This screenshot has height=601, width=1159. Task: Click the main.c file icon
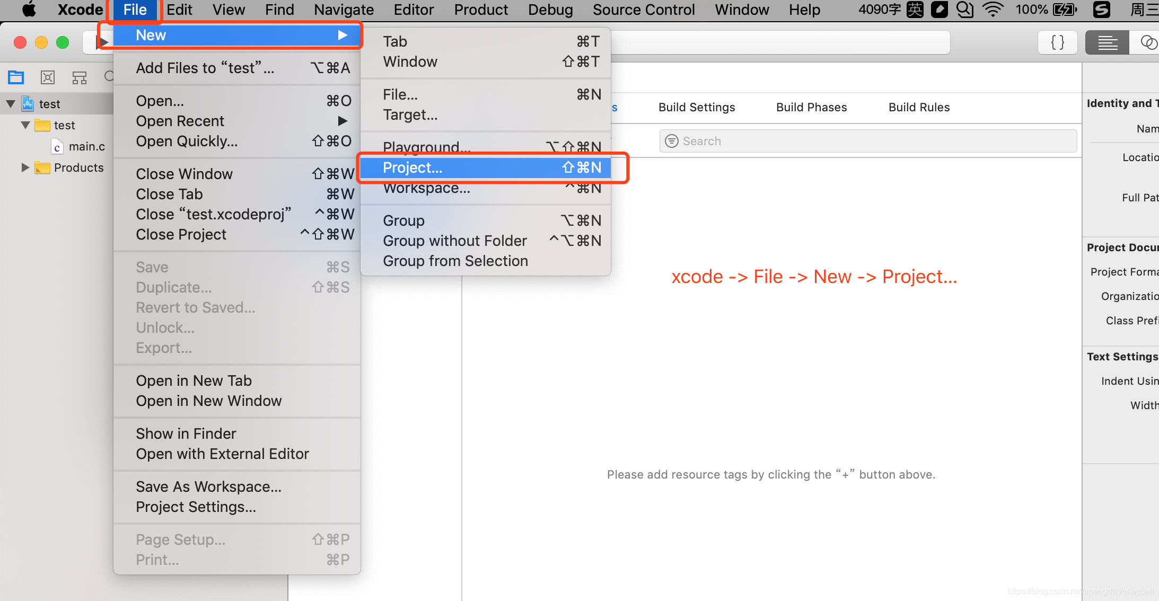point(57,146)
